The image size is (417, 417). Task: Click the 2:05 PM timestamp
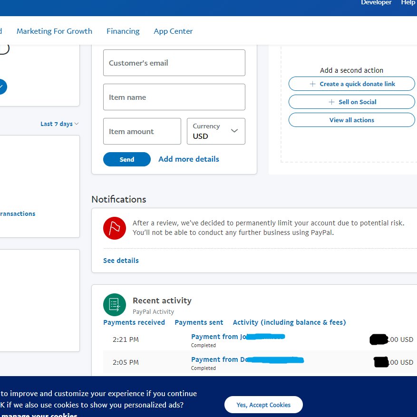(126, 362)
